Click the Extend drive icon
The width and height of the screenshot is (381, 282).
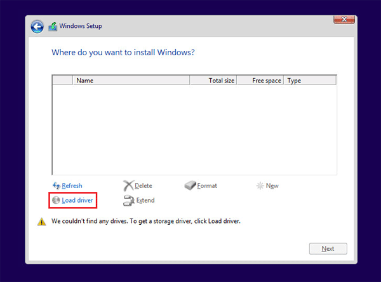tap(128, 201)
